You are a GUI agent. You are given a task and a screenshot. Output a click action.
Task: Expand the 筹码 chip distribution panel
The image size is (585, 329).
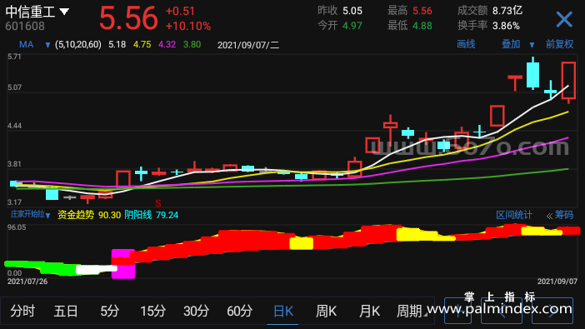[560, 215]
